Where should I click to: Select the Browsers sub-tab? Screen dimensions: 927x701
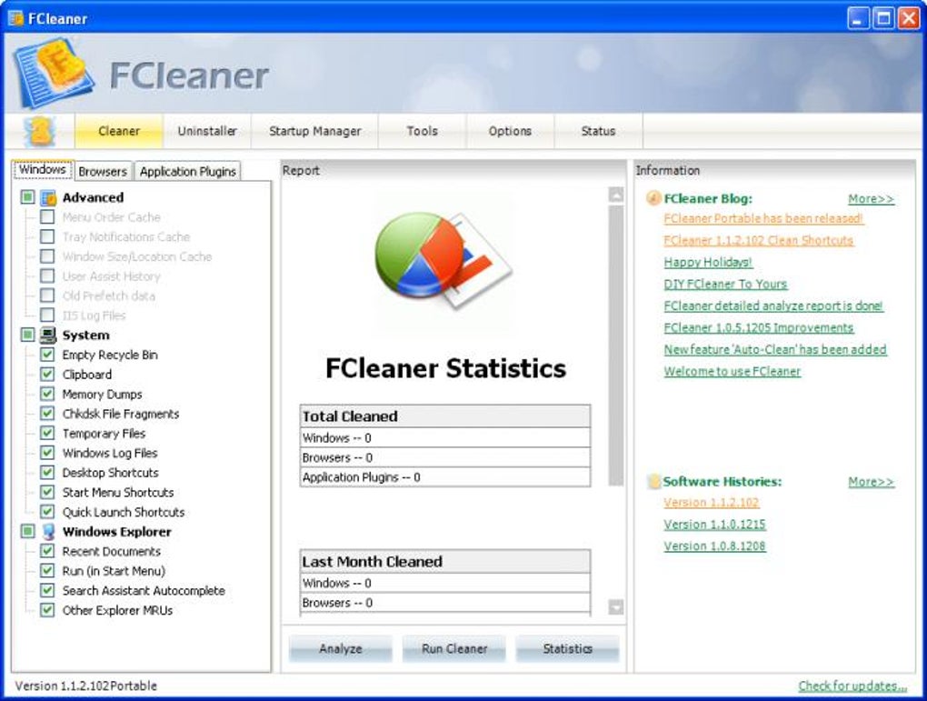pyautogui.click(x=103, y=172)
